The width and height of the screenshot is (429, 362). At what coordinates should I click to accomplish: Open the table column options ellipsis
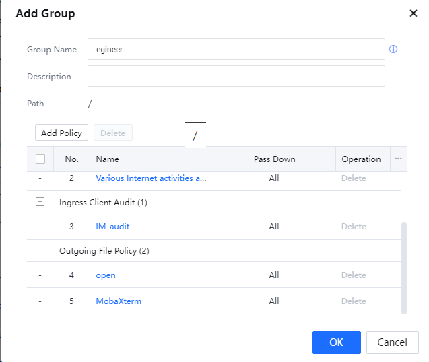tap(398, 159)
